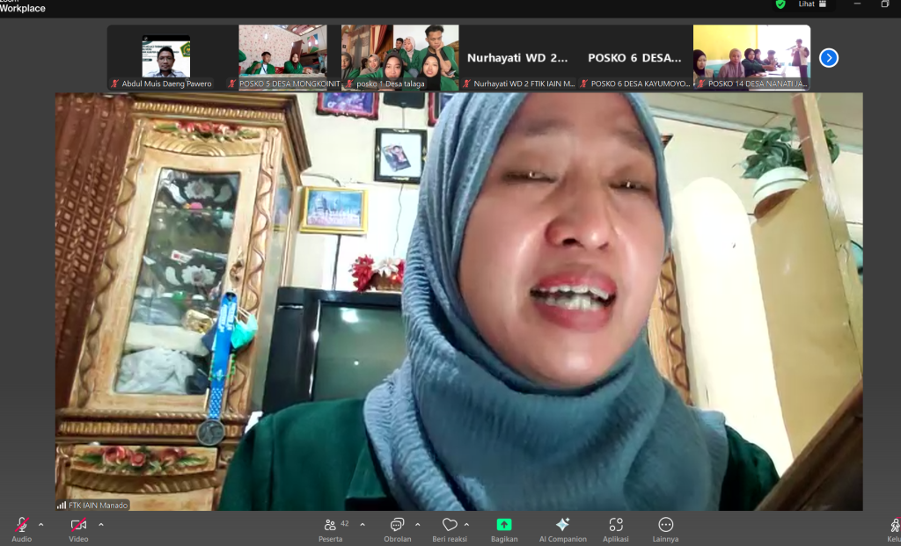The image size is (901, 546).
Task: Open the AI Companion sparkle icon
Action: tap(562, 526)
